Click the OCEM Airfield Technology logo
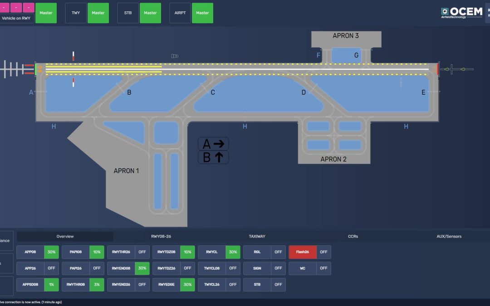Viewport: 490px width, 306px height. 461,13
